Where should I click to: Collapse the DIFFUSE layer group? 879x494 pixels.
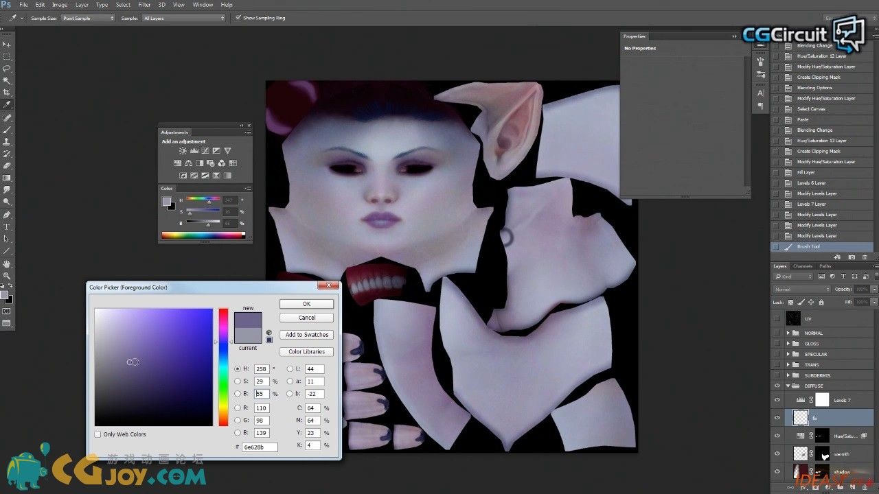pos(788,386)
